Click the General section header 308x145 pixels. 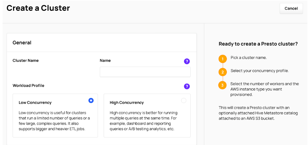click(x=22, y=43)
